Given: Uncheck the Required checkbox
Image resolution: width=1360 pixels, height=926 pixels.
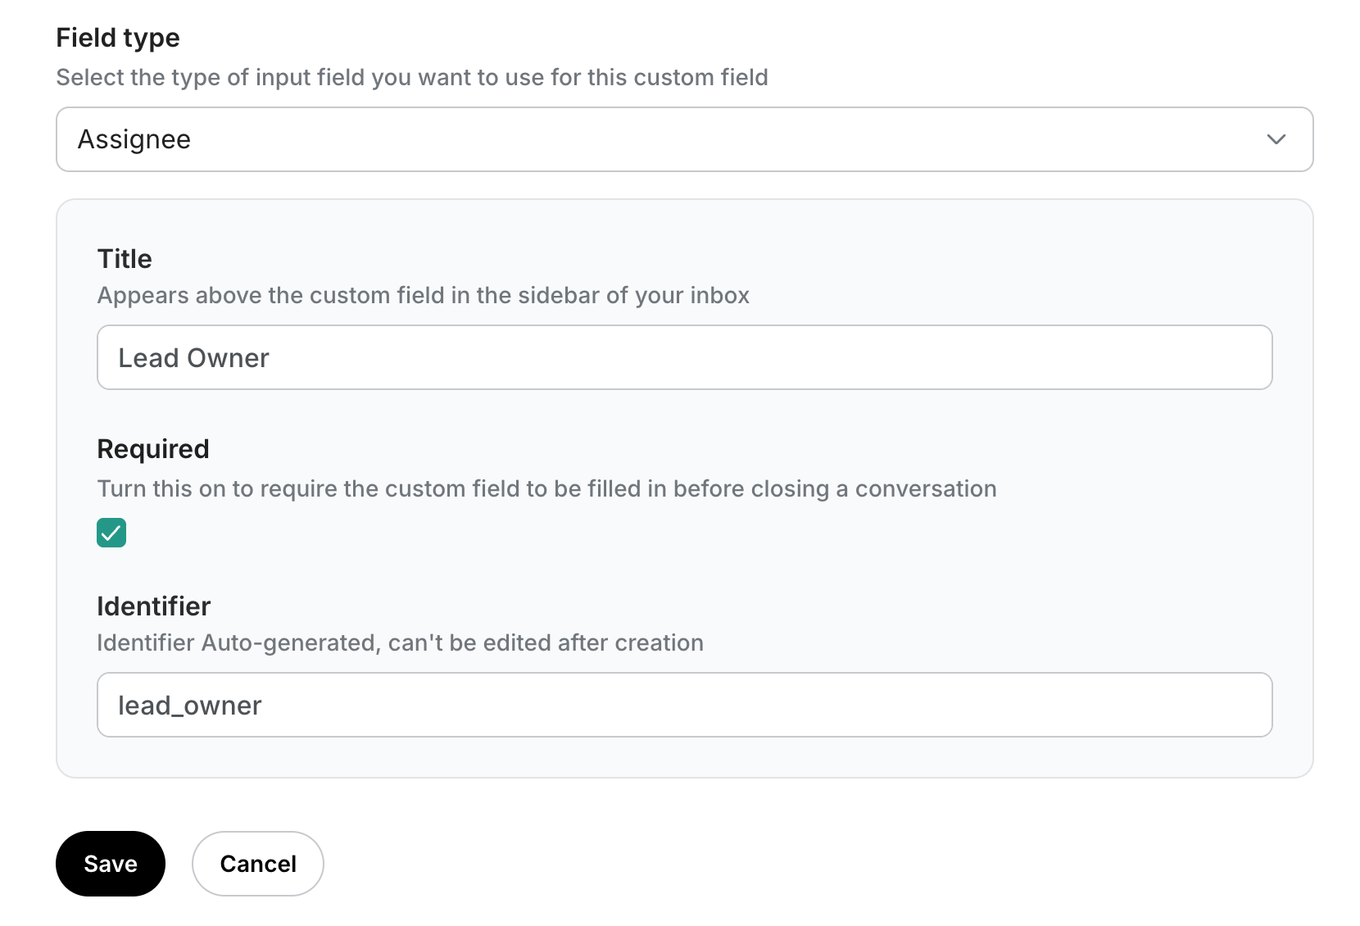Looking at the screenshot, I should click(111, 533).
